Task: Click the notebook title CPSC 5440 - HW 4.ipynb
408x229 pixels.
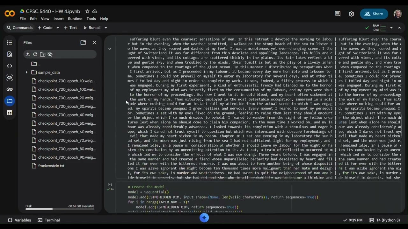Action: [x=53, y=11]
